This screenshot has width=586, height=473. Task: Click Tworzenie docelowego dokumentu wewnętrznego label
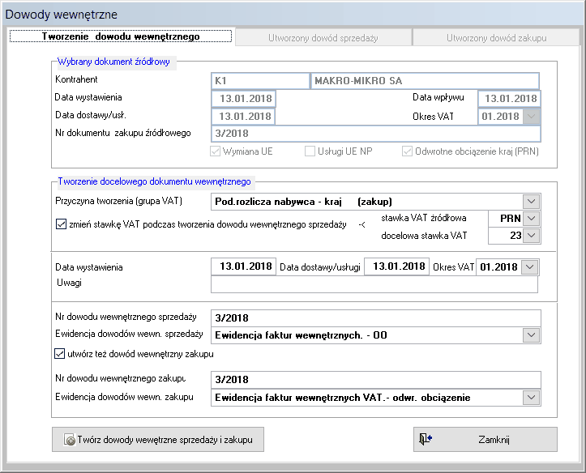154,181
